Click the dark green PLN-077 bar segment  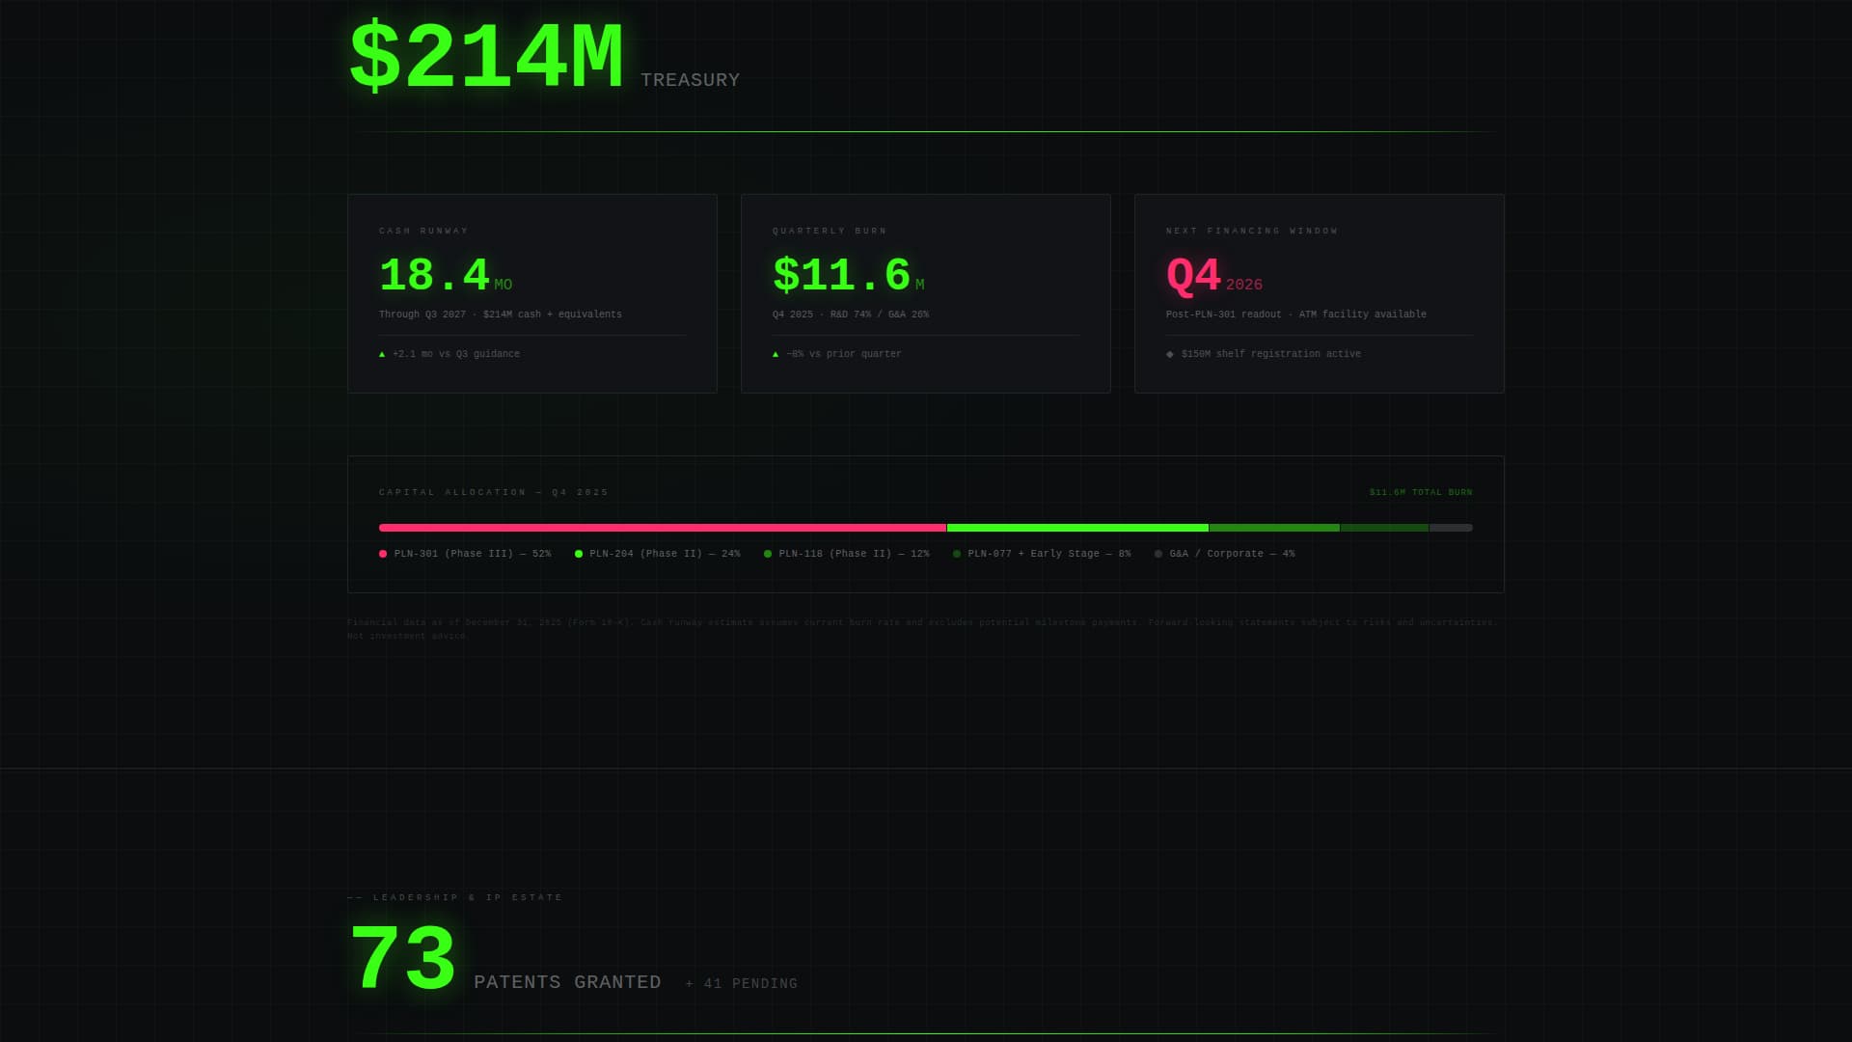[1384, 528]
